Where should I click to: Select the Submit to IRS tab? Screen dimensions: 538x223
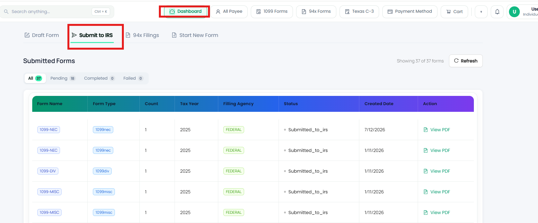[92, 35]
